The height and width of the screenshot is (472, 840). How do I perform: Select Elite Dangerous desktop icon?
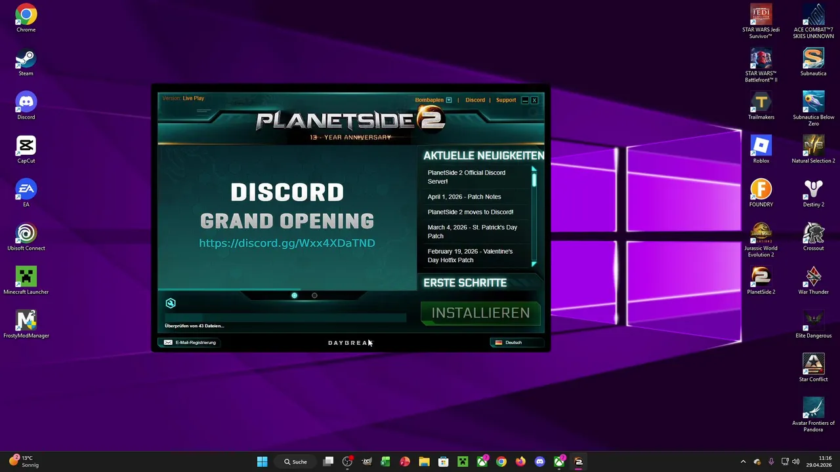[x=814, y=324]
